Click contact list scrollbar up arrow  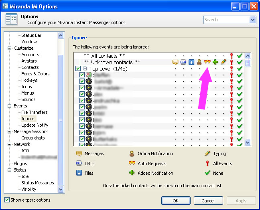[248, 56]
